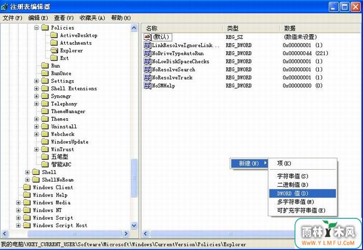Expand the Telephony tree node
Viewport: 363px width, 250px height.
coord(36,104)
